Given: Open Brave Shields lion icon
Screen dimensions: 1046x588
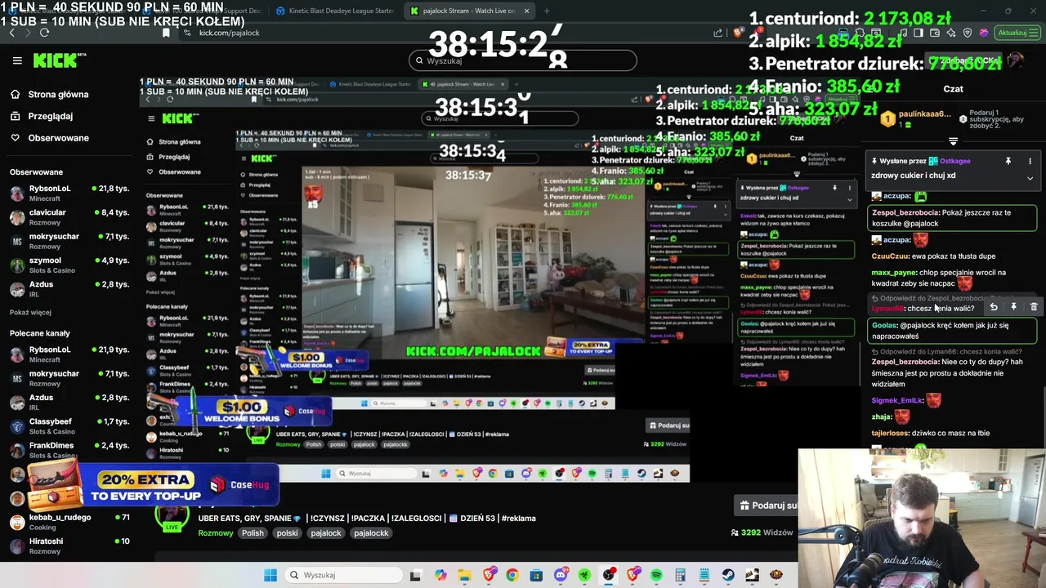Looking at the screenshot, I should click(x=738, y=33).
